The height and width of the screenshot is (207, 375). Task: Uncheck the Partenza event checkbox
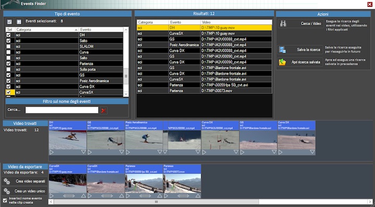click(x=8, y=64)
